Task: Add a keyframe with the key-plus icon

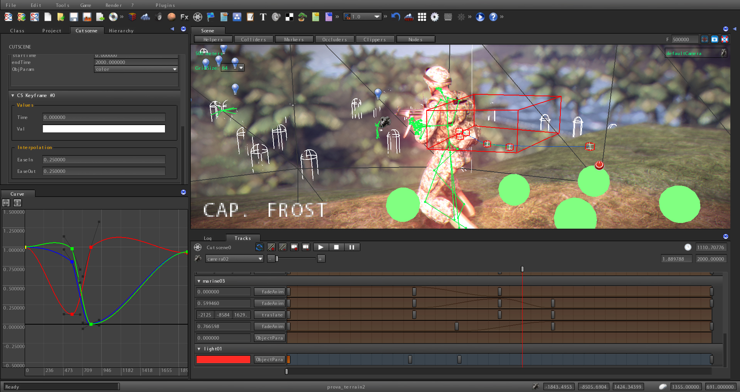Action: (x=271, y=247)
